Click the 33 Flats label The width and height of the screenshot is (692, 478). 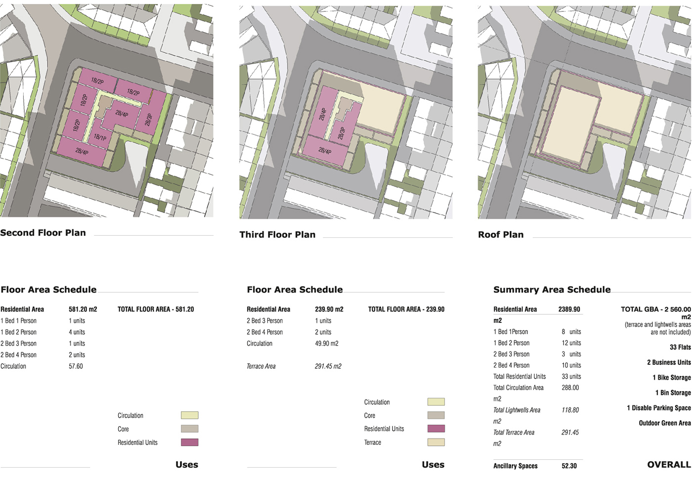(680, 348)
